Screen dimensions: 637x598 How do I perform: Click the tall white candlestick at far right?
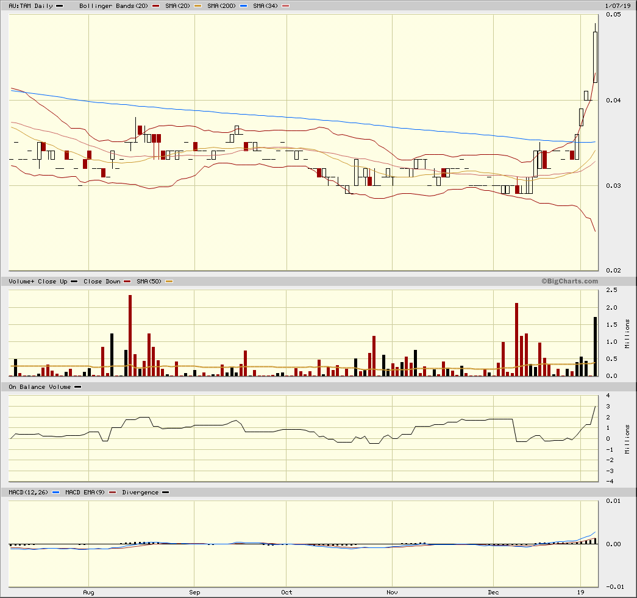[x=595, y=57]
